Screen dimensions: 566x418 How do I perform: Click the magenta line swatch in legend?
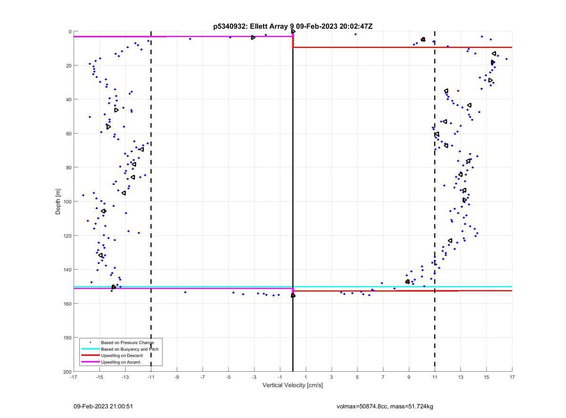(90, 362)
